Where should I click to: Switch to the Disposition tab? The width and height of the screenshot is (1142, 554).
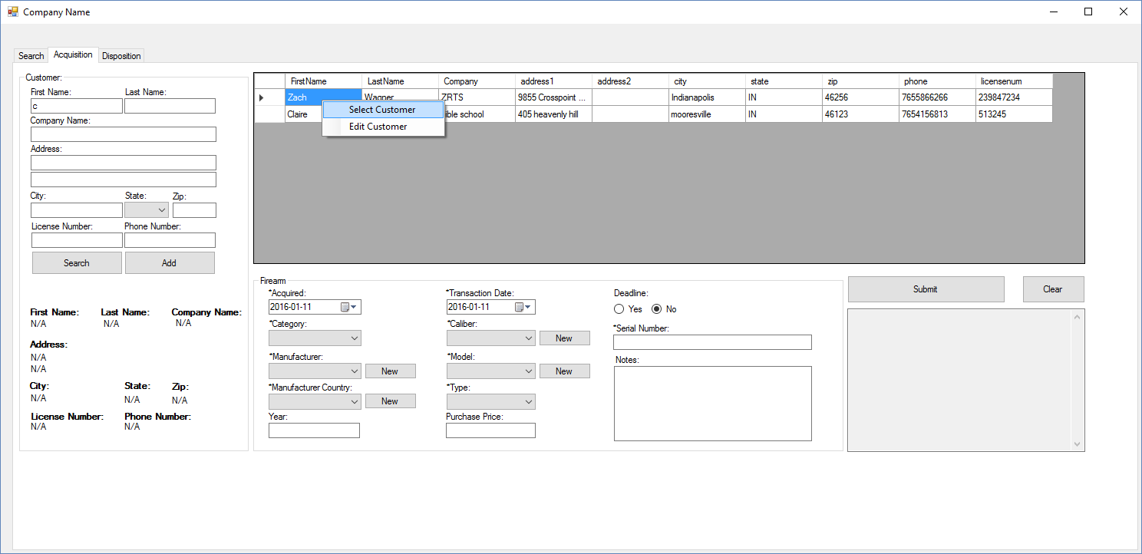tap(121, 56)
